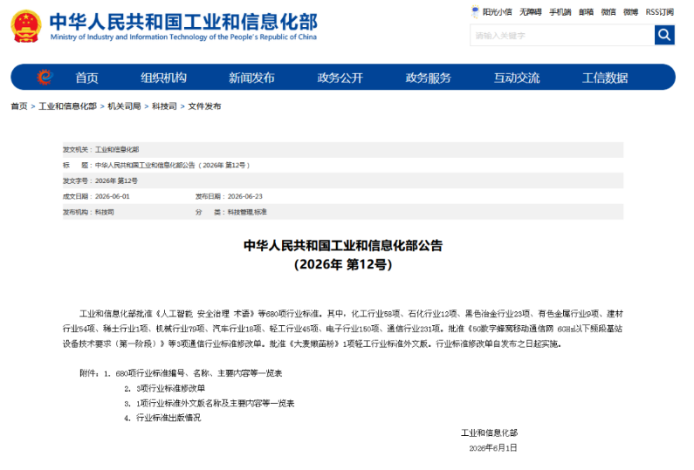Click the announcement heading 中华人民共和国工业和信息化部公告
The height and width of the screenshot is (470, 694).
coord(343,245)
